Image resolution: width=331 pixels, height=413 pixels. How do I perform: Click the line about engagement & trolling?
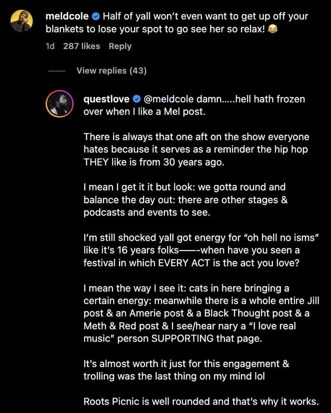tap(185, 370)
